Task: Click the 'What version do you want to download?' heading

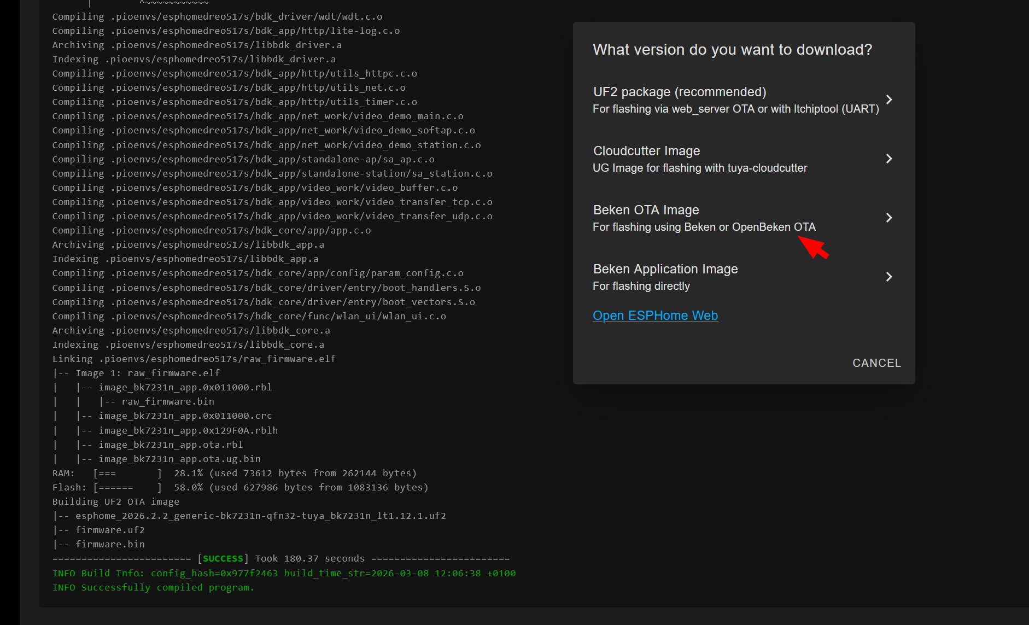Action: coord(733,50)
